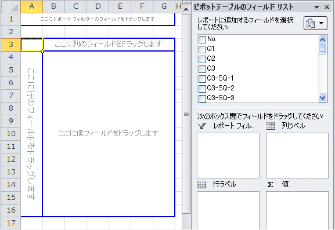Click the select-all corner of the worksheet
The width and height of the screenshot is (335, 230).
pos(11,7)
